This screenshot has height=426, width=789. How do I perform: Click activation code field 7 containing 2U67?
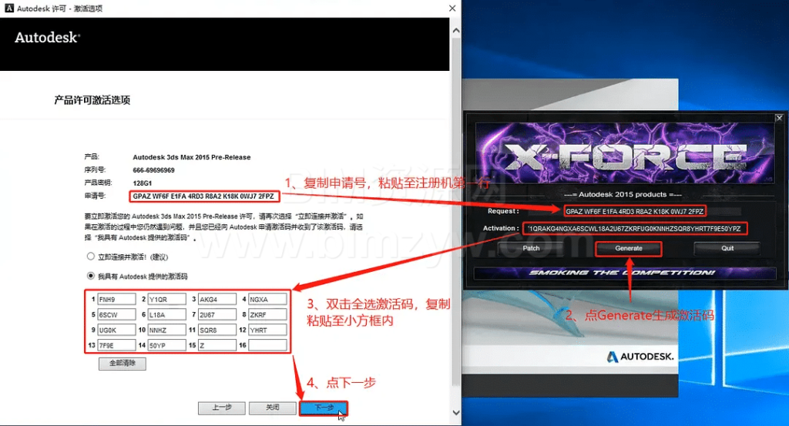[217, 315]
